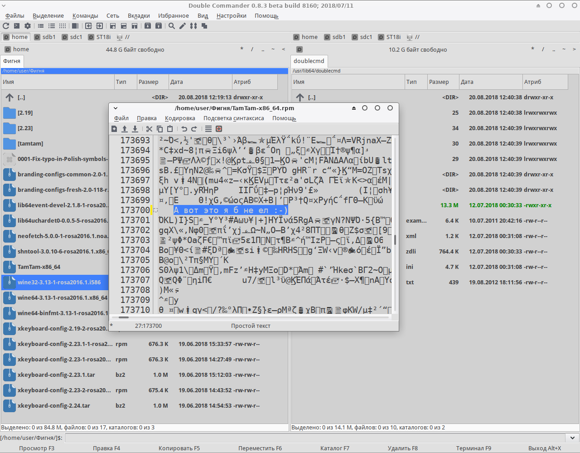Viewport: 580px width, 453px height.
Task: Click the refresh icon in main toolbar
Action: coord(6,26)
